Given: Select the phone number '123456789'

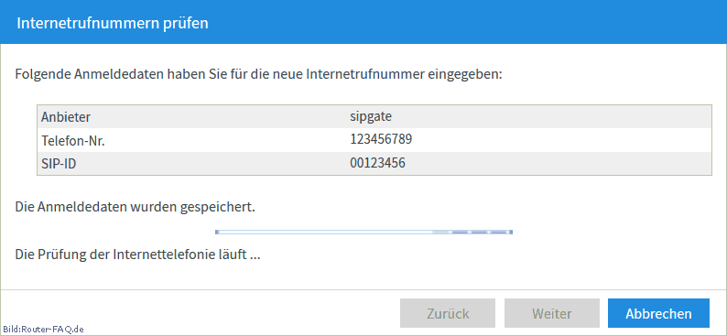Looking at the screenshot, I should (381, 139).
